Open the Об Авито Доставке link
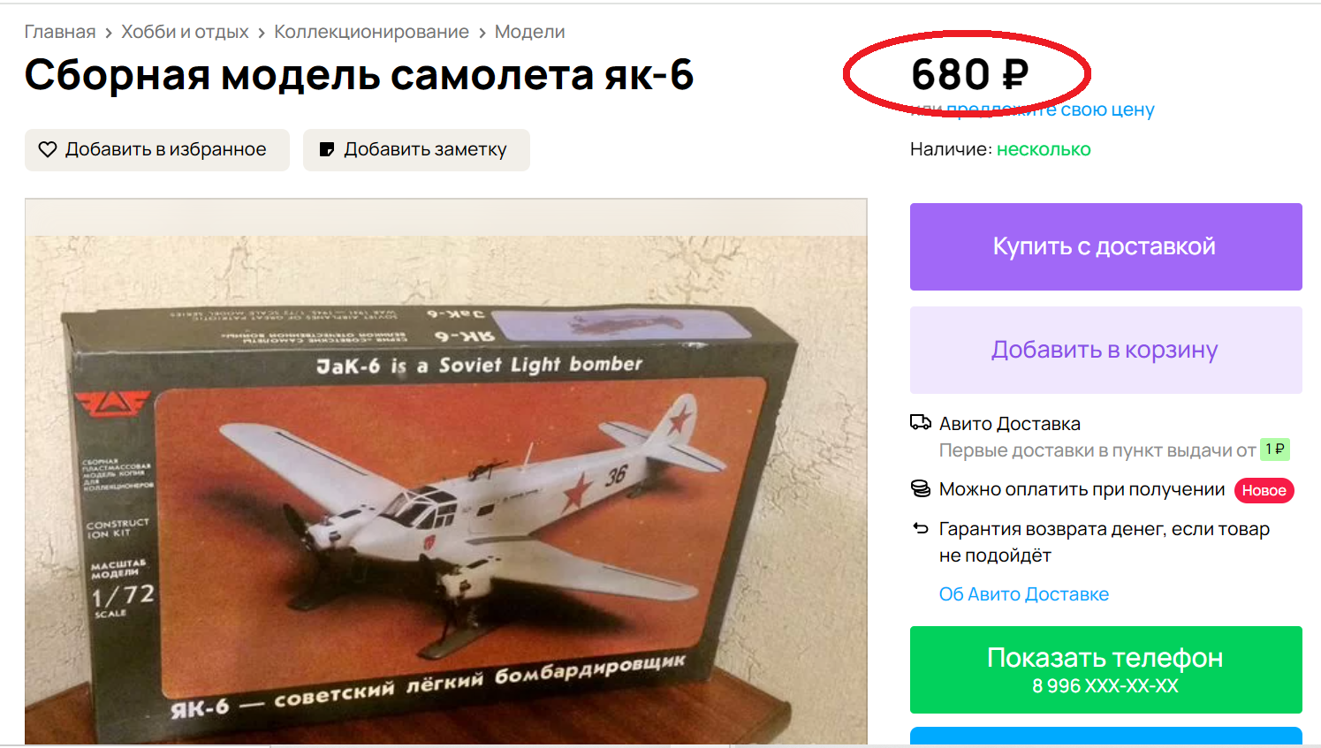The height and width of the screenshot is (748, 1321). pos(1024,594)
